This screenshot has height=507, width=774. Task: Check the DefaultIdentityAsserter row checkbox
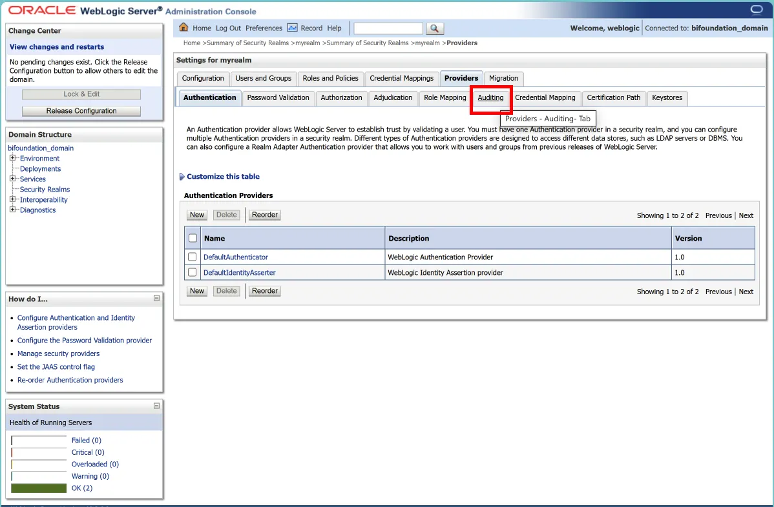click(192, 272)
